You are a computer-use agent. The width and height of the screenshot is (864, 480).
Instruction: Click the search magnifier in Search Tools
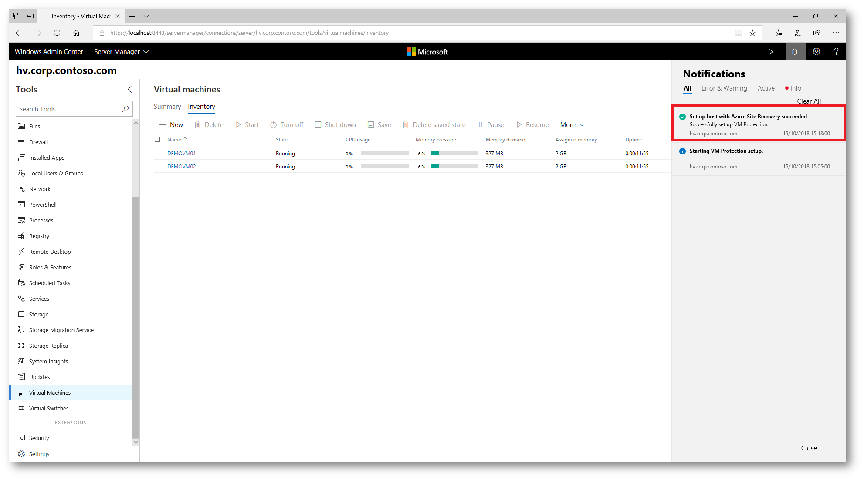(x=125, y=109)
